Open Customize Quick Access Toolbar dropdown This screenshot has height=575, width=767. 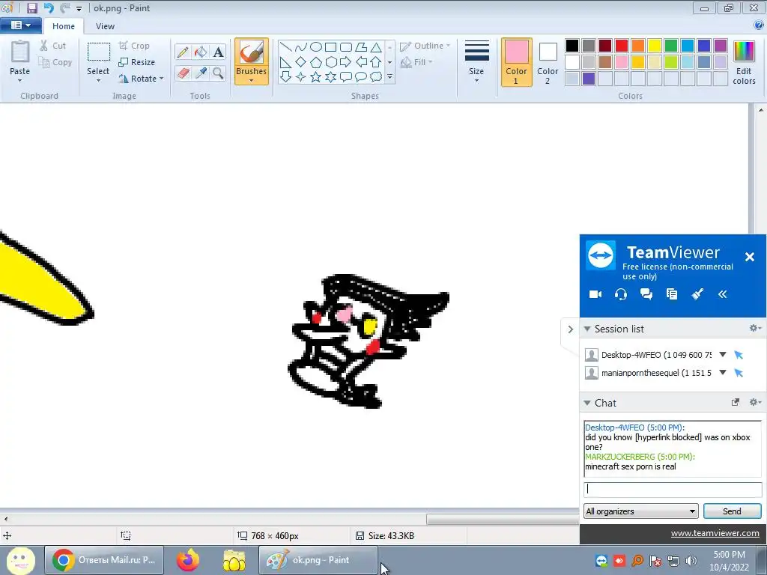pos(79,8)
